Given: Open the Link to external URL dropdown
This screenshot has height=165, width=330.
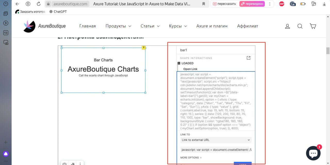Looking at the screenshot, I should click(x=216, y=140).
